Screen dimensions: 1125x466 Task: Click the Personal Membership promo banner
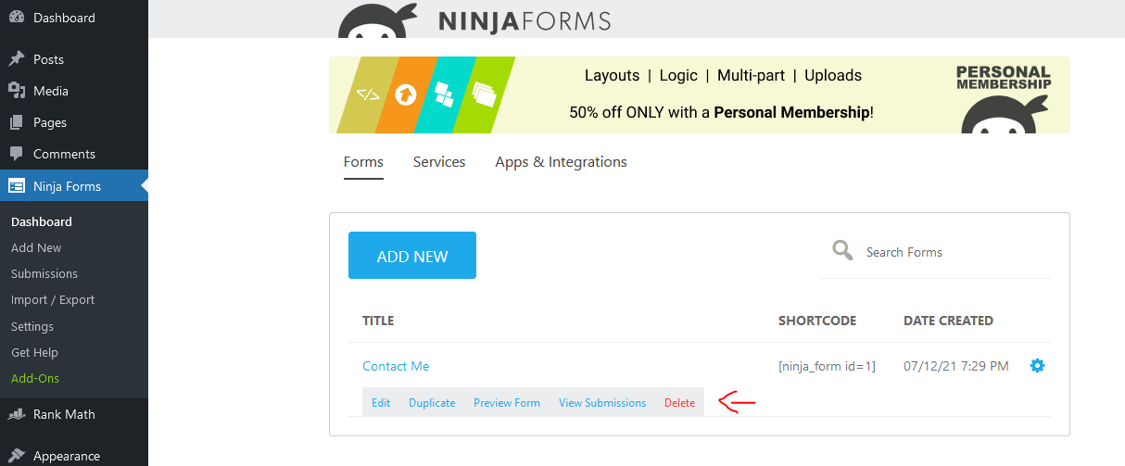pyautogui.click(x=699, y=94)
